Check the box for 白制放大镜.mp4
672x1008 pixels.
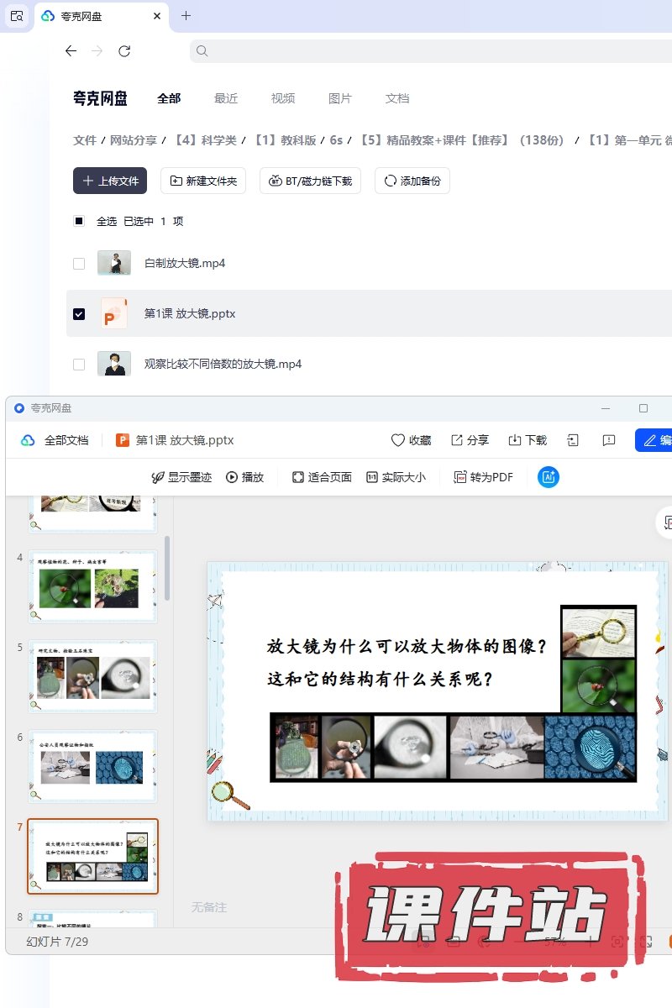coord(79,264)
